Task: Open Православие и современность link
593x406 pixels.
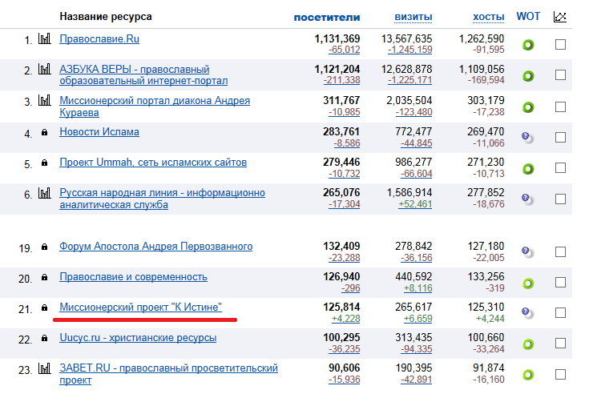Action: pyautogui.click(x=134, y=277)
